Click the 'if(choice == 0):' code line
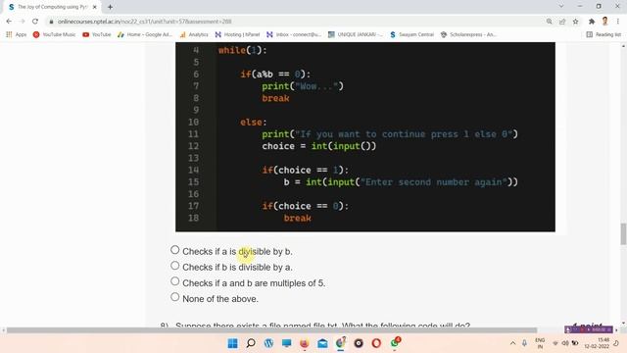 click(x=305, y=206)
